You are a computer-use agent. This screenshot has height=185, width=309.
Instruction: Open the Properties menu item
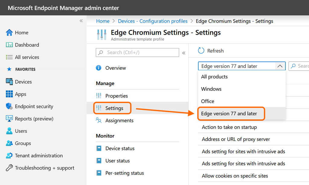[116, 96]
